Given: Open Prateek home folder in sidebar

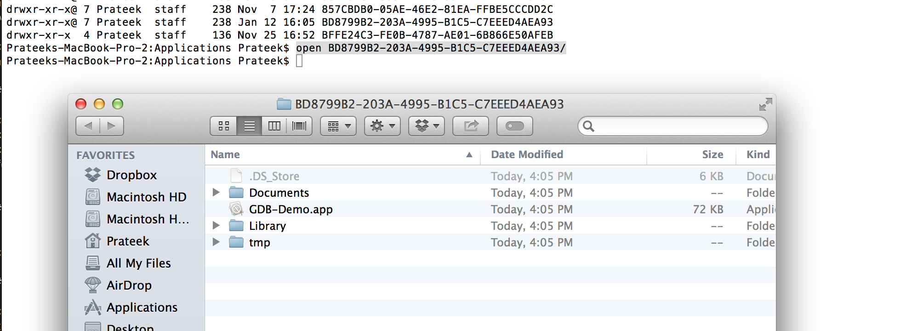Looking at the screenshot, I should (136, 241).
